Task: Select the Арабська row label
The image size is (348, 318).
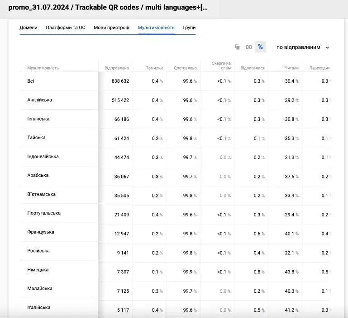Action: pos(38,175)
